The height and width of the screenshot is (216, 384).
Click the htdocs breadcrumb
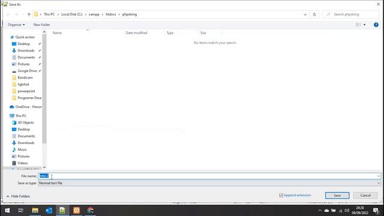(x=110, y=14)
